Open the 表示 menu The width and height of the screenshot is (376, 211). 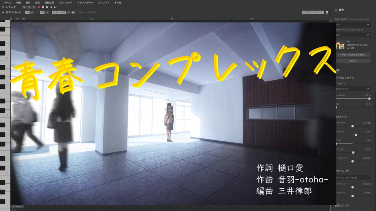click(28, 3)
